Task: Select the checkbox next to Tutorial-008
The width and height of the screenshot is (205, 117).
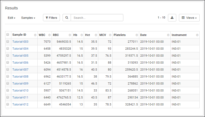Action: pyautogui.click(x=8, y=76)
